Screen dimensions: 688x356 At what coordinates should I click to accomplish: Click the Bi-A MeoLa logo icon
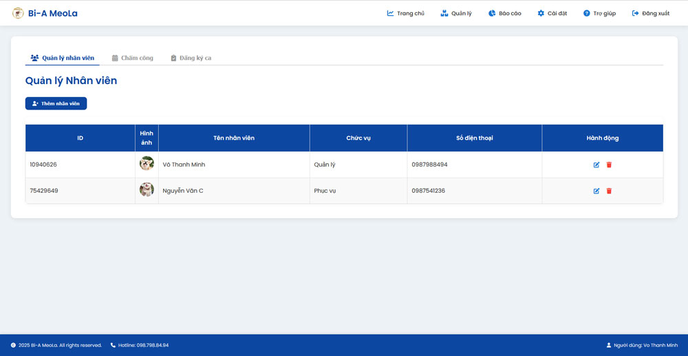coord(18,13)
